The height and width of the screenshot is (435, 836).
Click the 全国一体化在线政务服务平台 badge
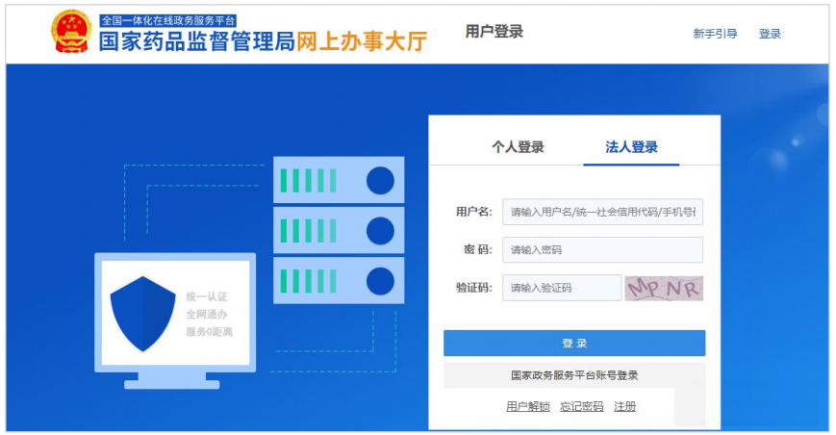(168, 20)
